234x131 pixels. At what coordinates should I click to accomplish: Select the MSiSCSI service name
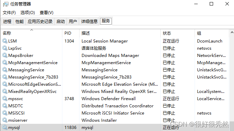click(x=16, y=113)
